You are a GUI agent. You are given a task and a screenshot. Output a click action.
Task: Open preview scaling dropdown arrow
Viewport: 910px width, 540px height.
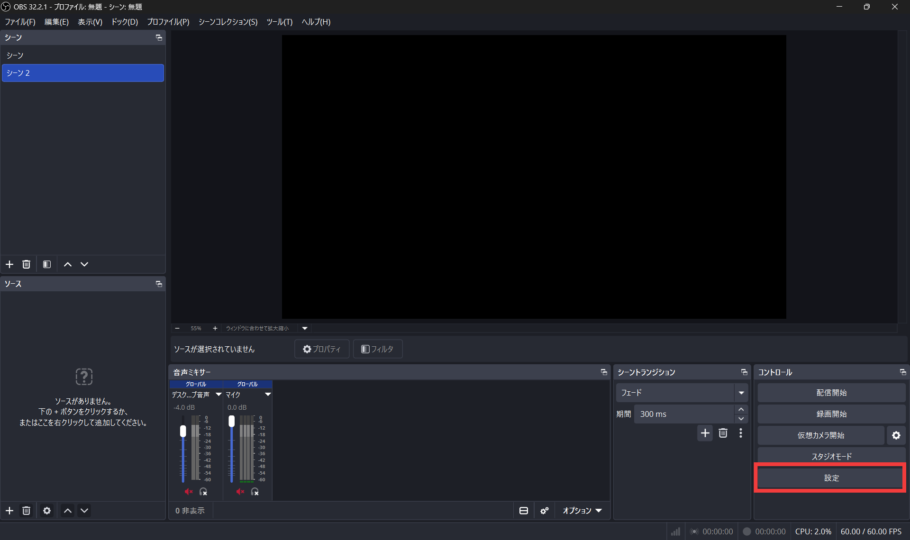[305, 328]
